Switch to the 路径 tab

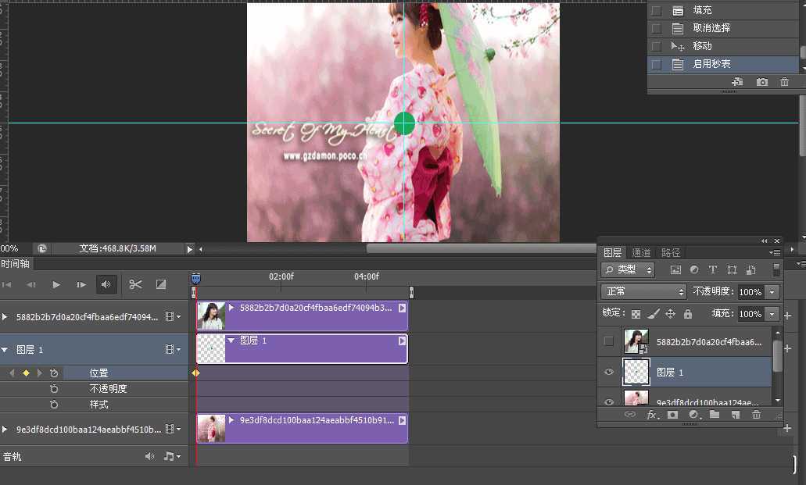[670, 252]
